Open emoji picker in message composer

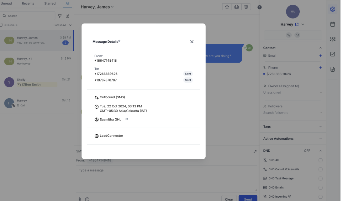point(87,199)
